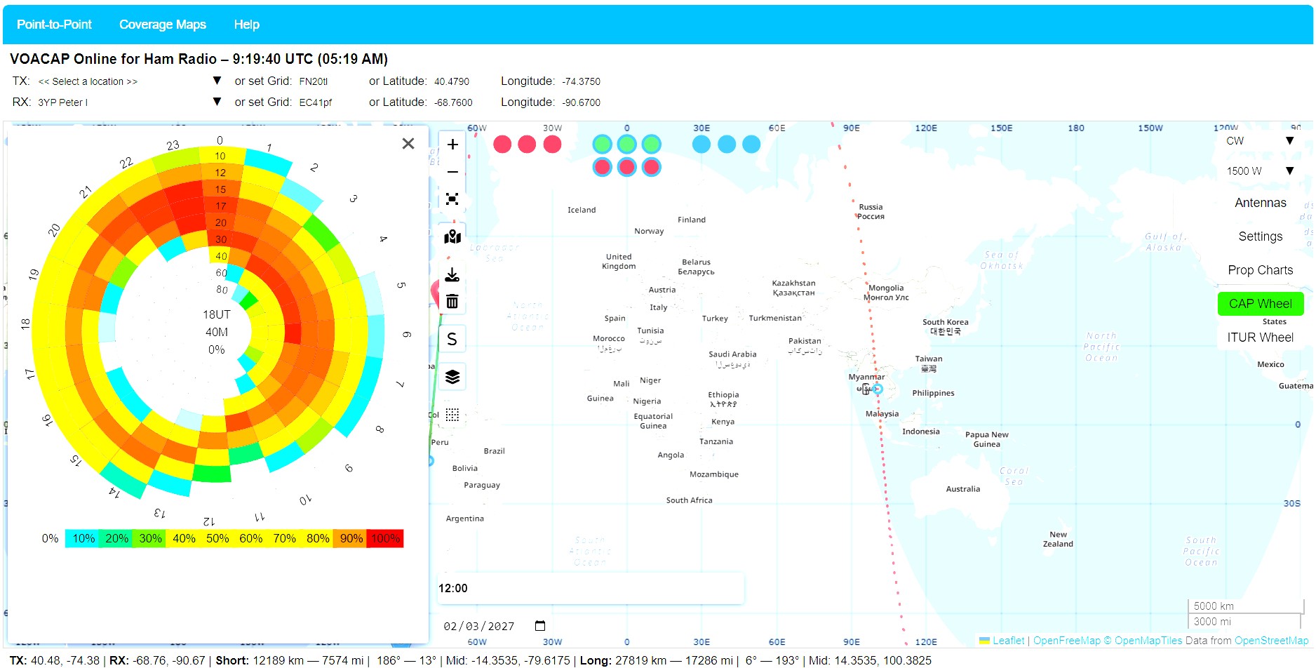Click the S button on map toolbar
Image resolution: width=1316 pixels, height=668 pixels.
[452, 339]
